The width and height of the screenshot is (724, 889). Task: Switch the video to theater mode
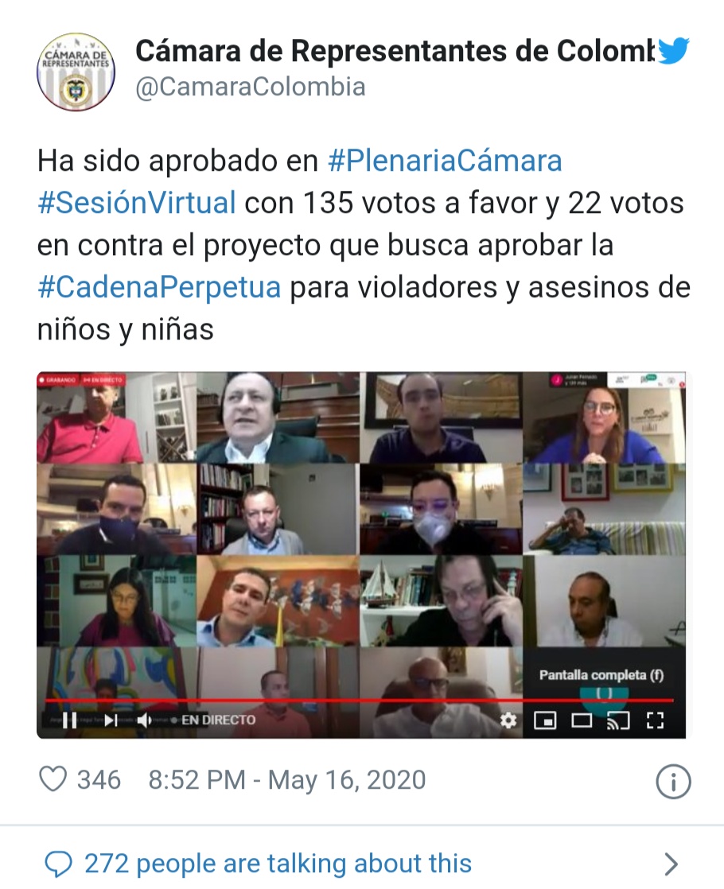click(x=582, y=720)
